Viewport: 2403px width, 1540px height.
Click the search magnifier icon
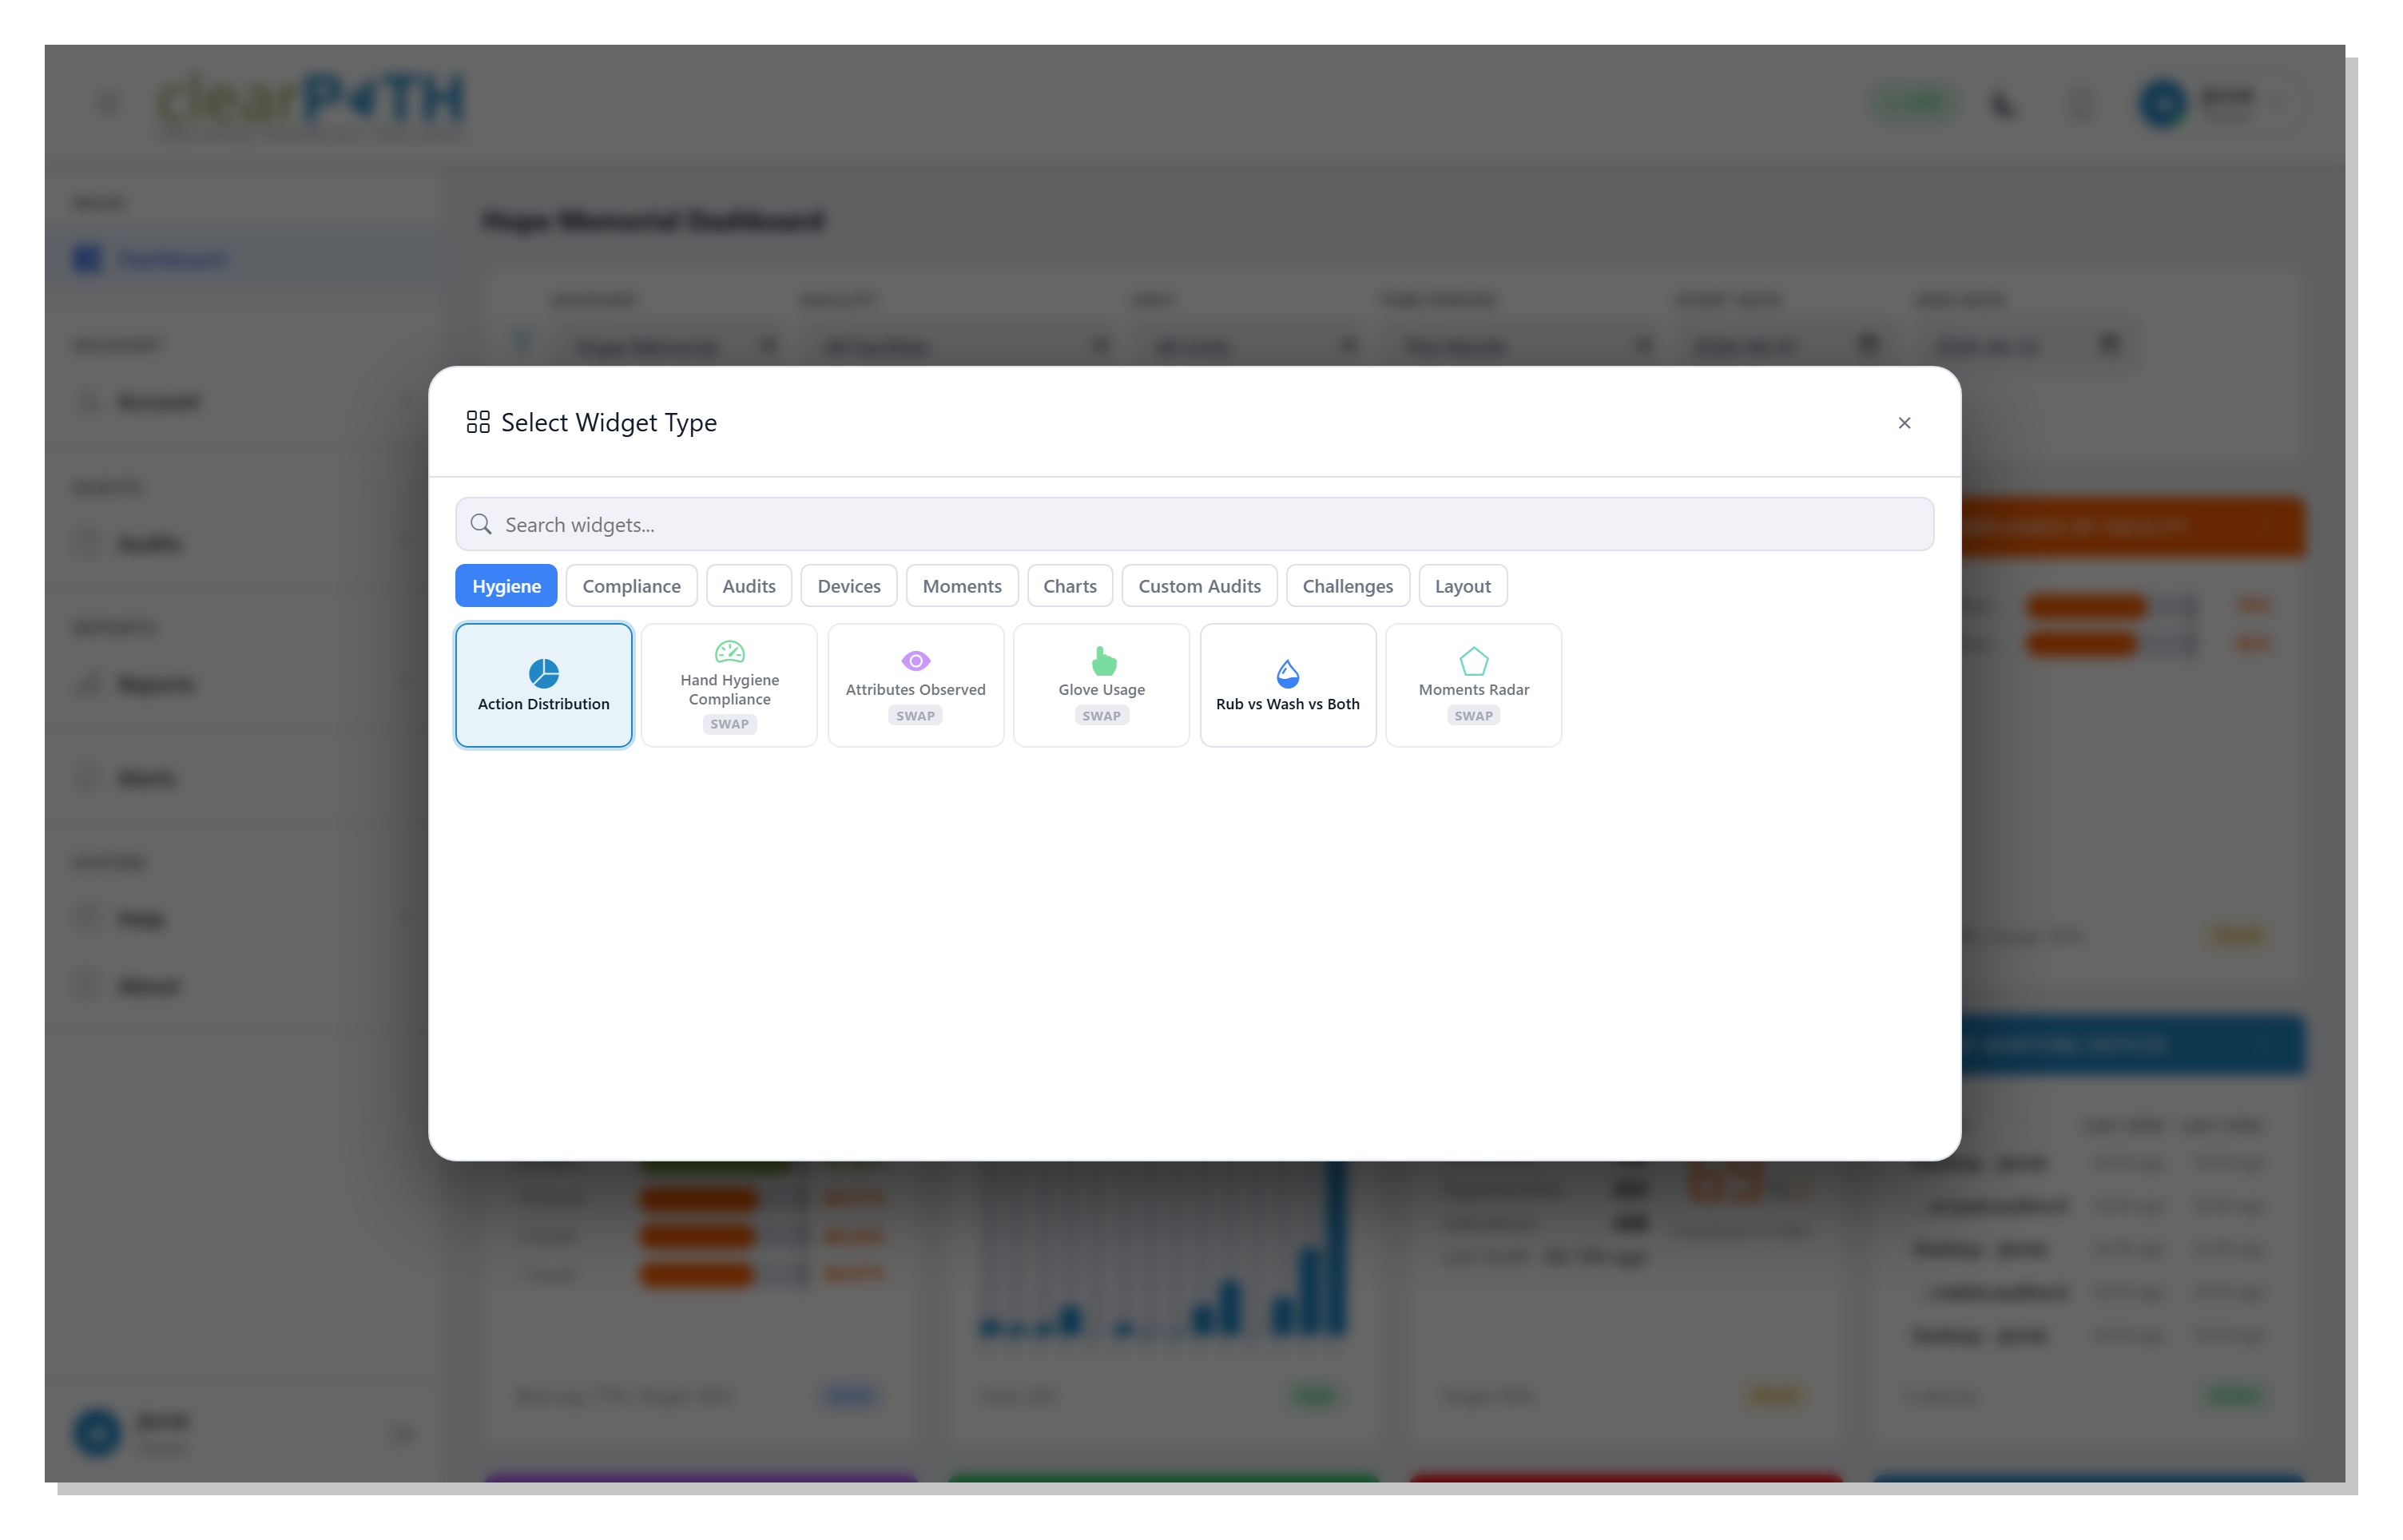click(481, 524)
